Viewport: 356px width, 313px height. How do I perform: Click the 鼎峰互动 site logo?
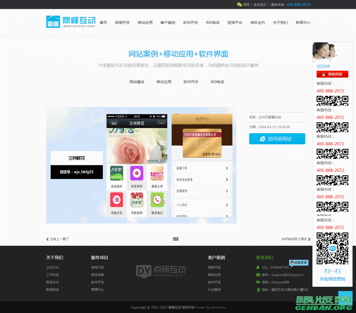coord(70,22)
